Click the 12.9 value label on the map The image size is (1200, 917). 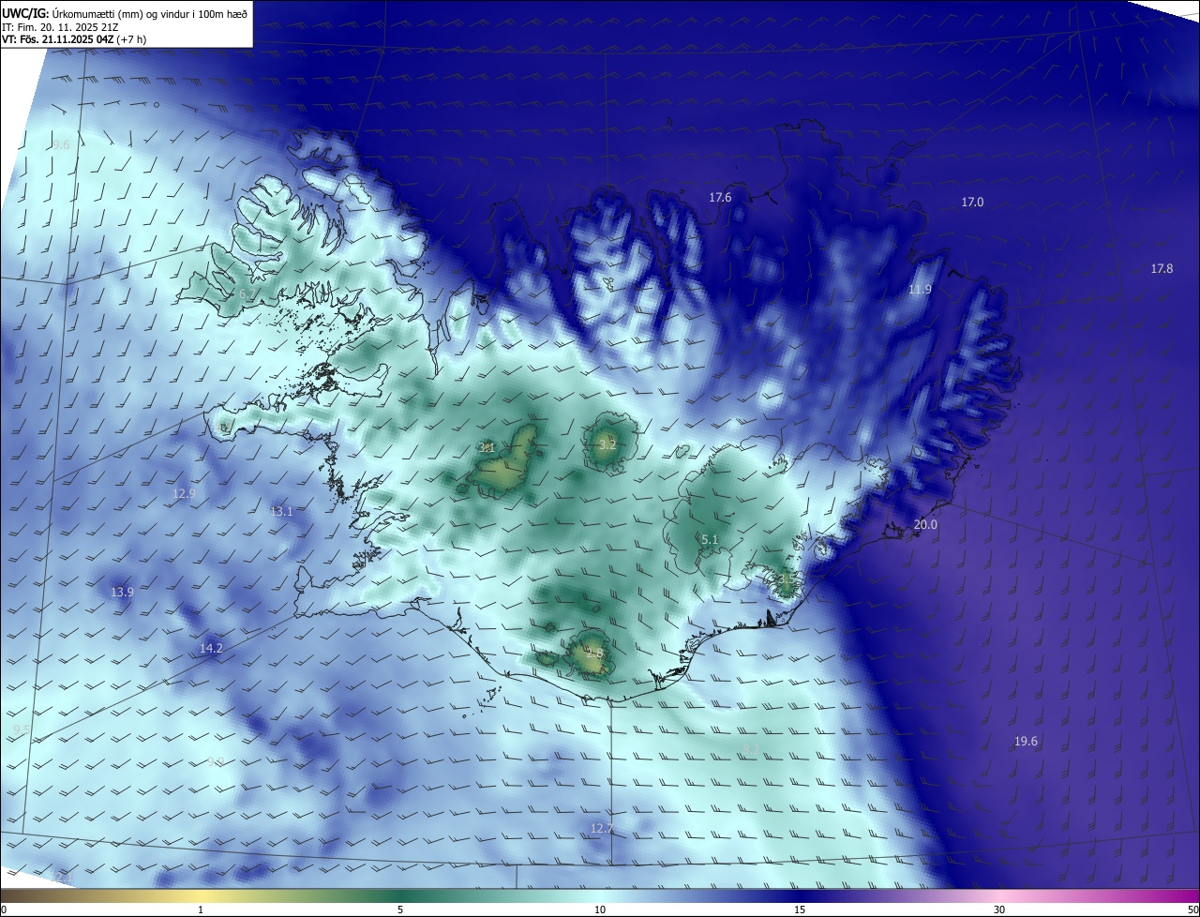tap(184, 493)
